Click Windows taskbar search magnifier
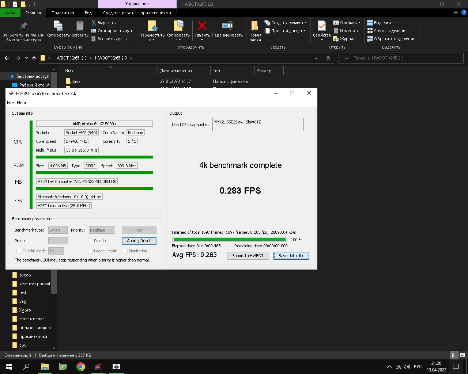 click(26, 367)
